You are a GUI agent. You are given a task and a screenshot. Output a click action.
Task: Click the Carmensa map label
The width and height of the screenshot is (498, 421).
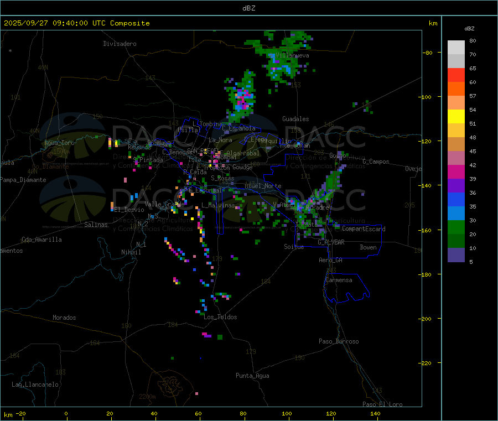point(339,280)
